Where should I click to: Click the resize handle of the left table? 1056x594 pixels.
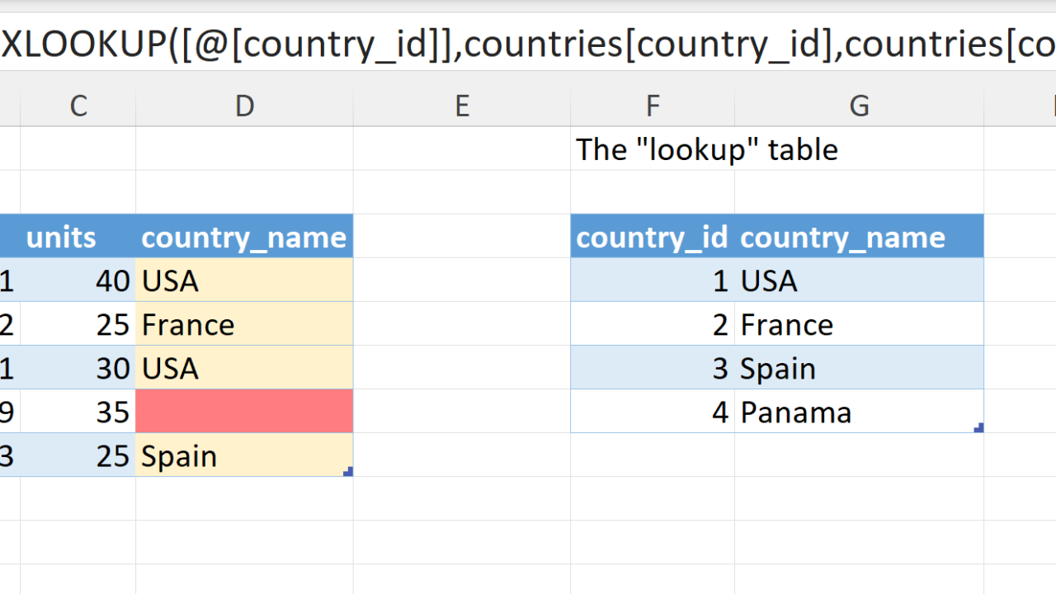pos(348,472)
